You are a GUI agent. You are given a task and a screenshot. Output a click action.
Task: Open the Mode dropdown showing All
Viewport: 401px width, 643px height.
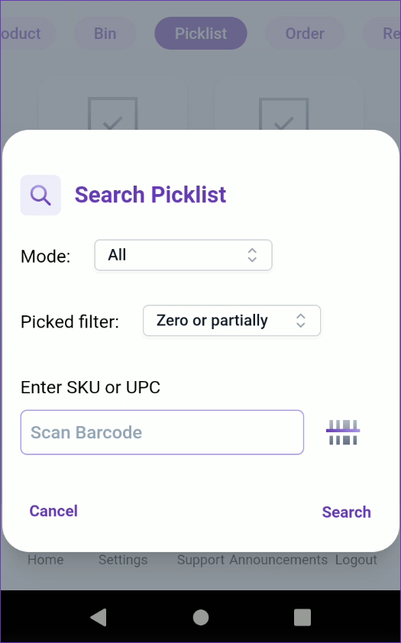click(183, 255)
